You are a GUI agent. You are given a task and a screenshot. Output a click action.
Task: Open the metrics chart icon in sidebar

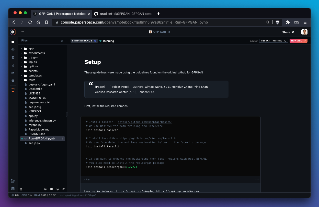point(13,57)
